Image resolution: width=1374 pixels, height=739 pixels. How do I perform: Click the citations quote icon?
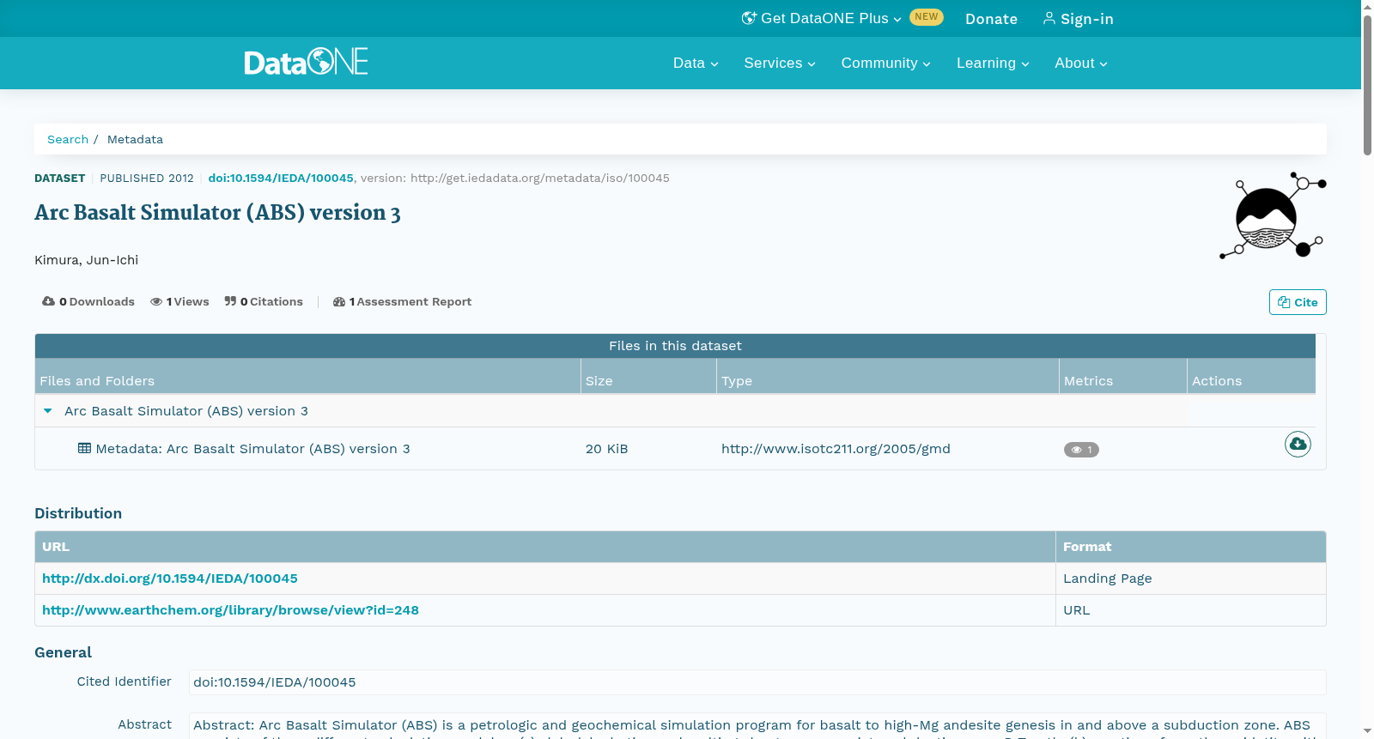tap(230, 301)
